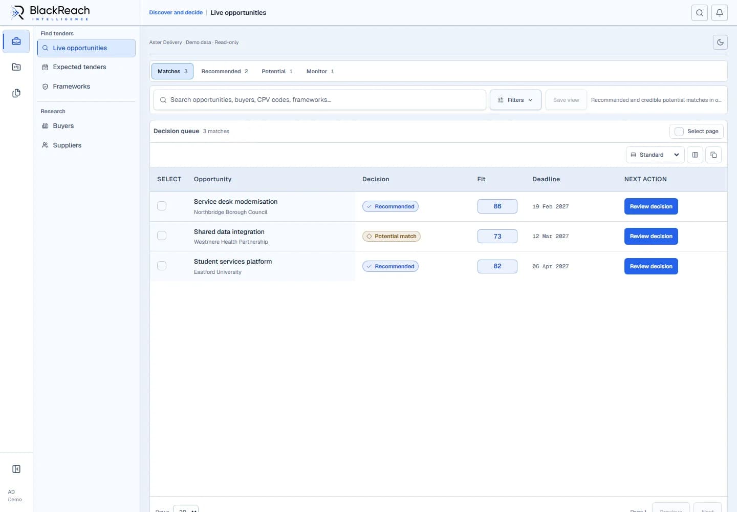This screenshot has height=512, width=737.
Task: Open notifications with the bell icon
Action: pos(720,13)
